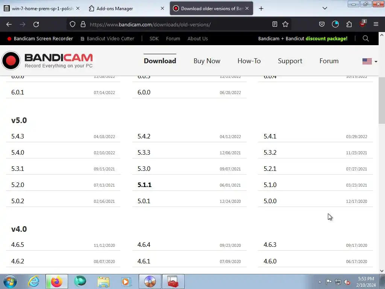The image size is (385, 289).
Task: Close the Add-ons Manager tab
Action: (x=162, y=8)
